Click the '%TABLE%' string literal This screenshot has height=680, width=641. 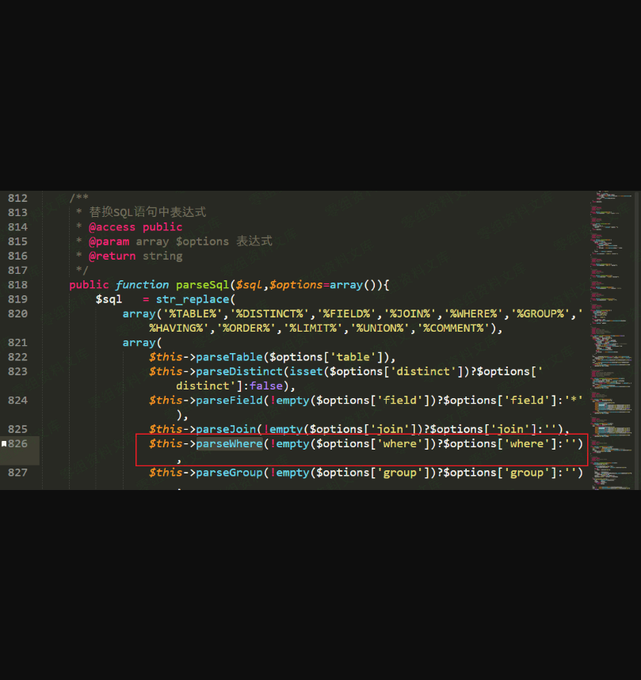193,314
